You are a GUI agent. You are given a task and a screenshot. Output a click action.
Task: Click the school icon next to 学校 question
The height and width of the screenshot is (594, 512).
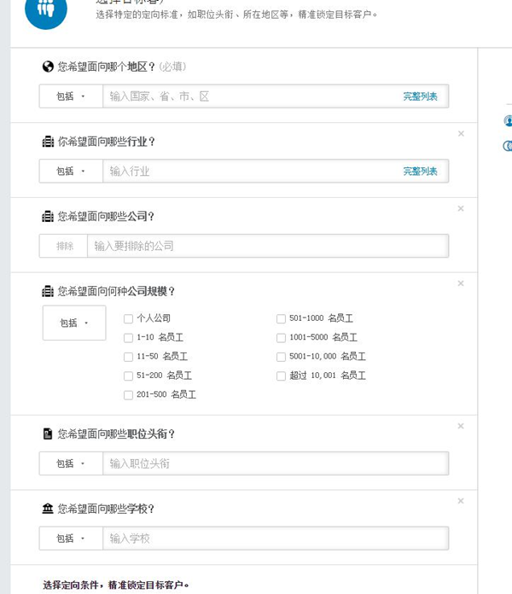[x=48, y=509]
